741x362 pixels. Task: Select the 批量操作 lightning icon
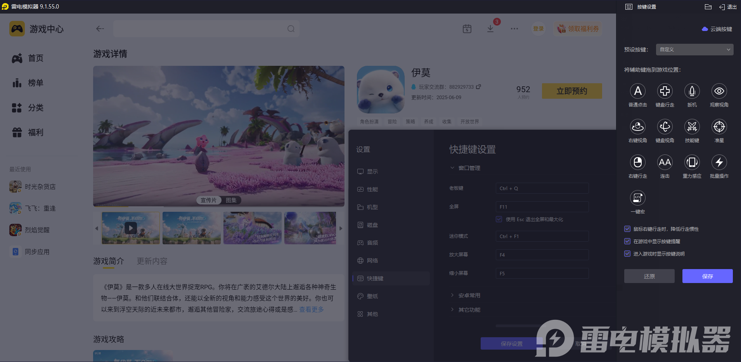(719, 163)
